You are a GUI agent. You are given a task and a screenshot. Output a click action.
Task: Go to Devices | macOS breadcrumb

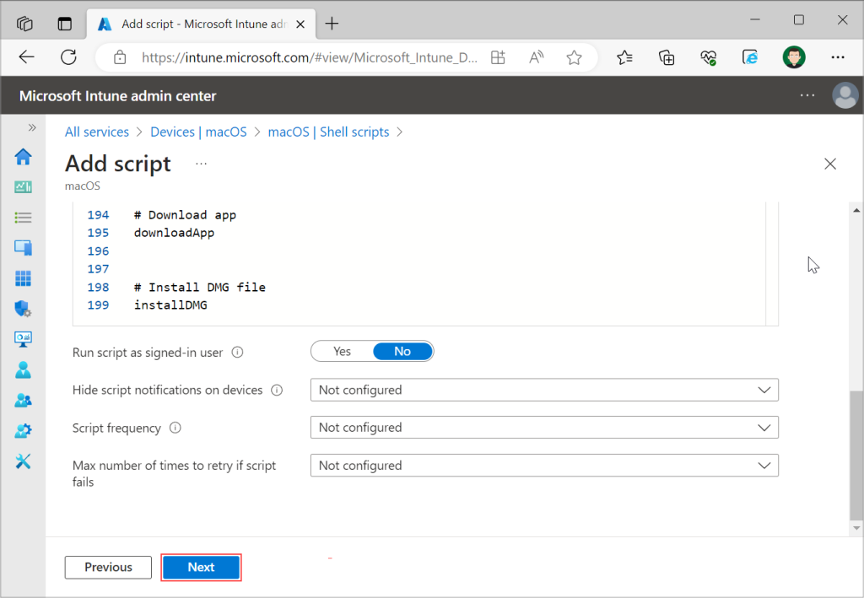click(x=198, y=132)
